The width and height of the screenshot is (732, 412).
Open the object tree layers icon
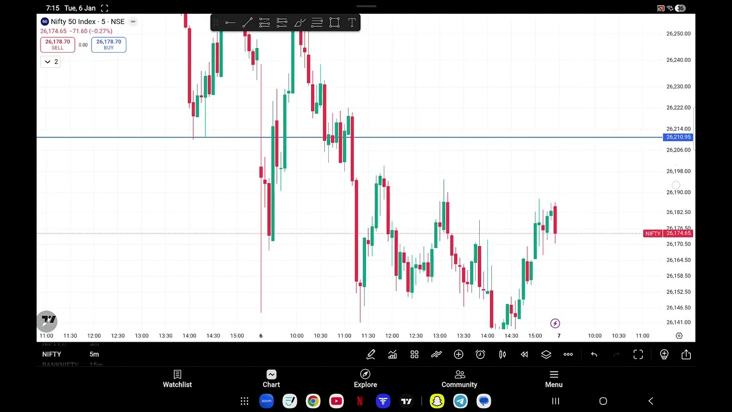pyautogui.click(x=546, y=355)
